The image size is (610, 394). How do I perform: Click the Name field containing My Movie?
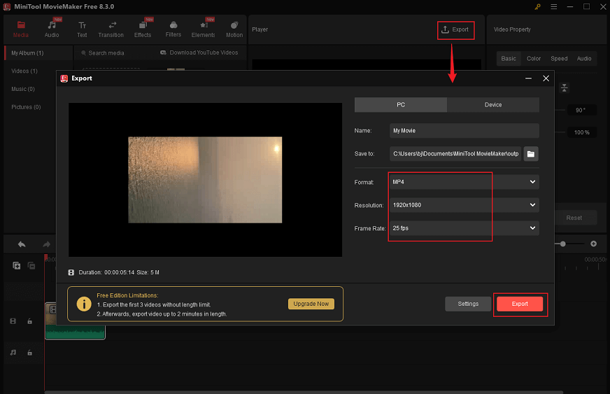click(464, 131)
